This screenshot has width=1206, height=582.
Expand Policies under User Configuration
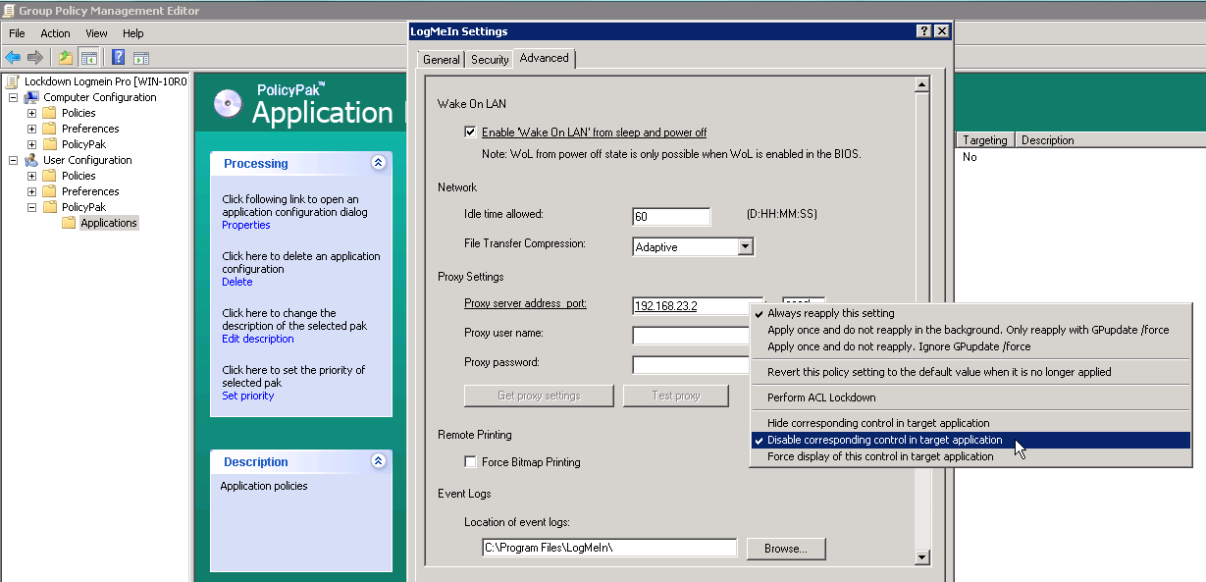pos(31,176)
